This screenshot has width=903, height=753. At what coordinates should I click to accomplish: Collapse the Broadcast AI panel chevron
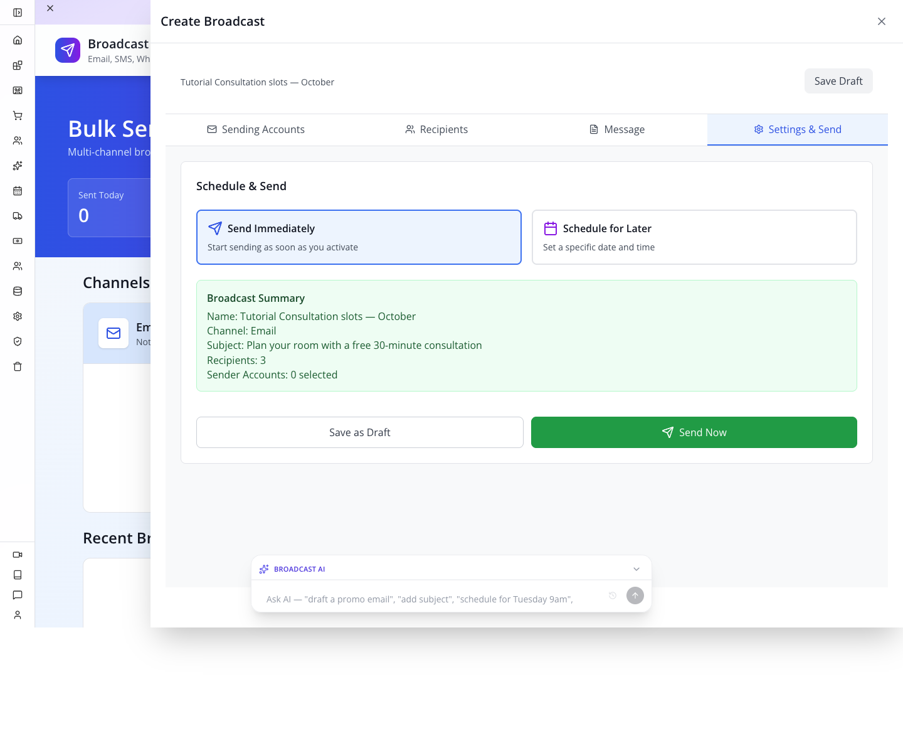(636, 569)
